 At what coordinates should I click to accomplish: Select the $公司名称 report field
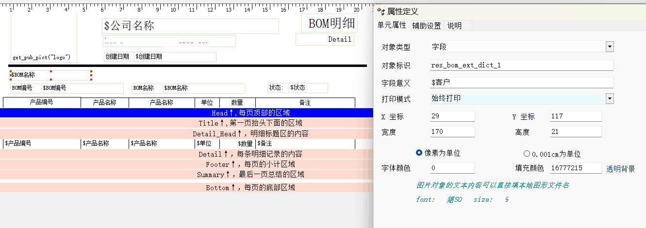coord(190,26)
